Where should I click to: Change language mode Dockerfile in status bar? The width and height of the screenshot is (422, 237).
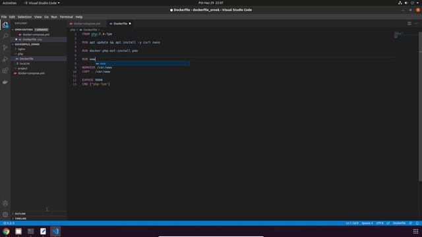coord(399,223)
